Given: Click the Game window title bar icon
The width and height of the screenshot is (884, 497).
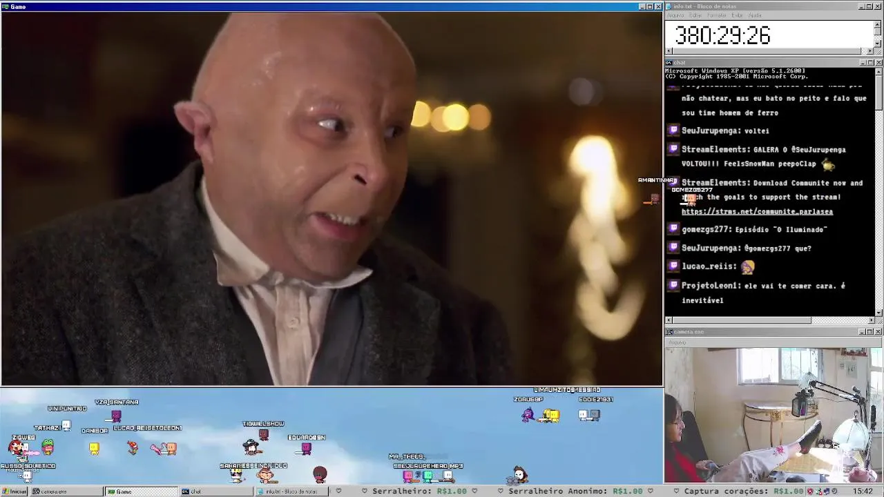Looking at the screenshot, I should tap(6, 6).
